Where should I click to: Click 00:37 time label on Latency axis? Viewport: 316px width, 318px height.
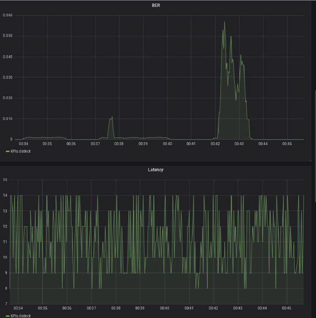91,308
